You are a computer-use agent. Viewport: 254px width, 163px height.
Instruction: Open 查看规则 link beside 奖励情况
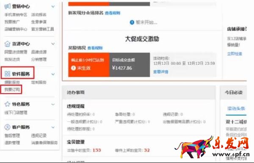(x=95, y=48)
